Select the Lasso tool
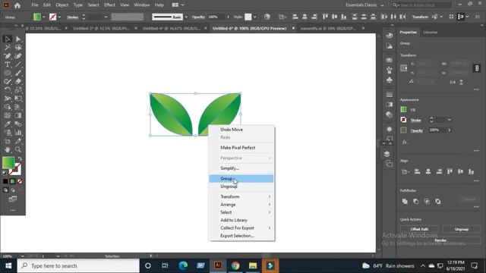The height and width of the screenshot is (273, 486). tap(18, 47)
